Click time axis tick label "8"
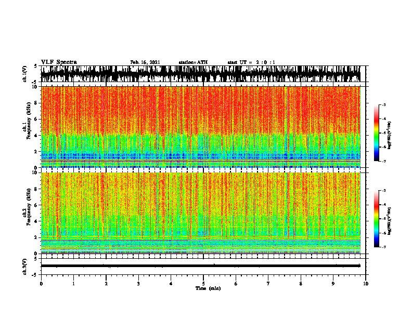This screenshot has height=318, width=412. click(x=301, y=284)
